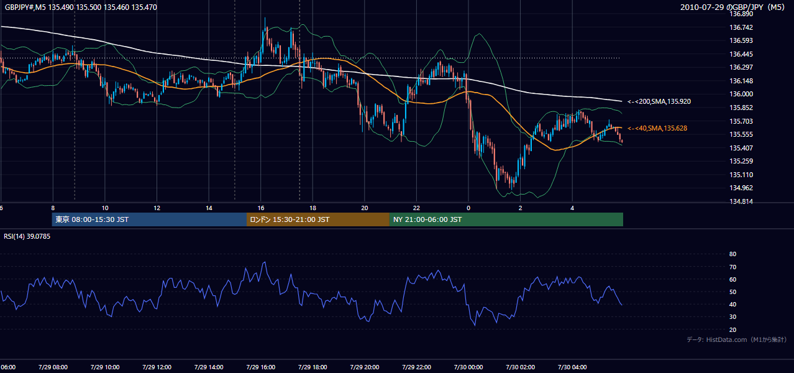This screenshot has height=373, width=794.
Task: Click the 136.445 price axis label
Action: [741, 54]
